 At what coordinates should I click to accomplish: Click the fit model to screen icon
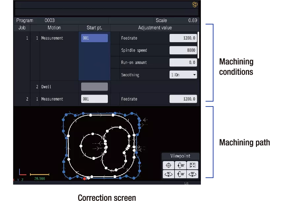point(192,165)
